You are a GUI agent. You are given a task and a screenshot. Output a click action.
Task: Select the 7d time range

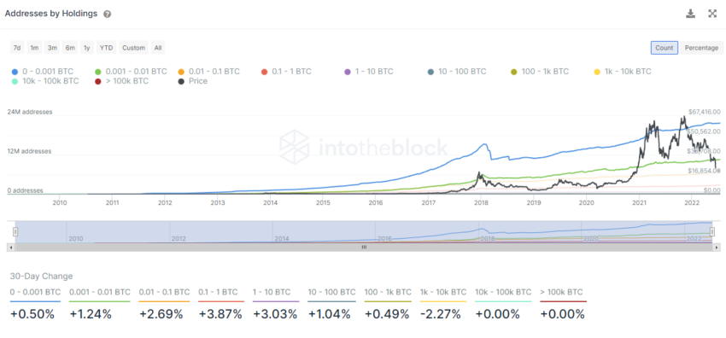[x=17, y=48]
